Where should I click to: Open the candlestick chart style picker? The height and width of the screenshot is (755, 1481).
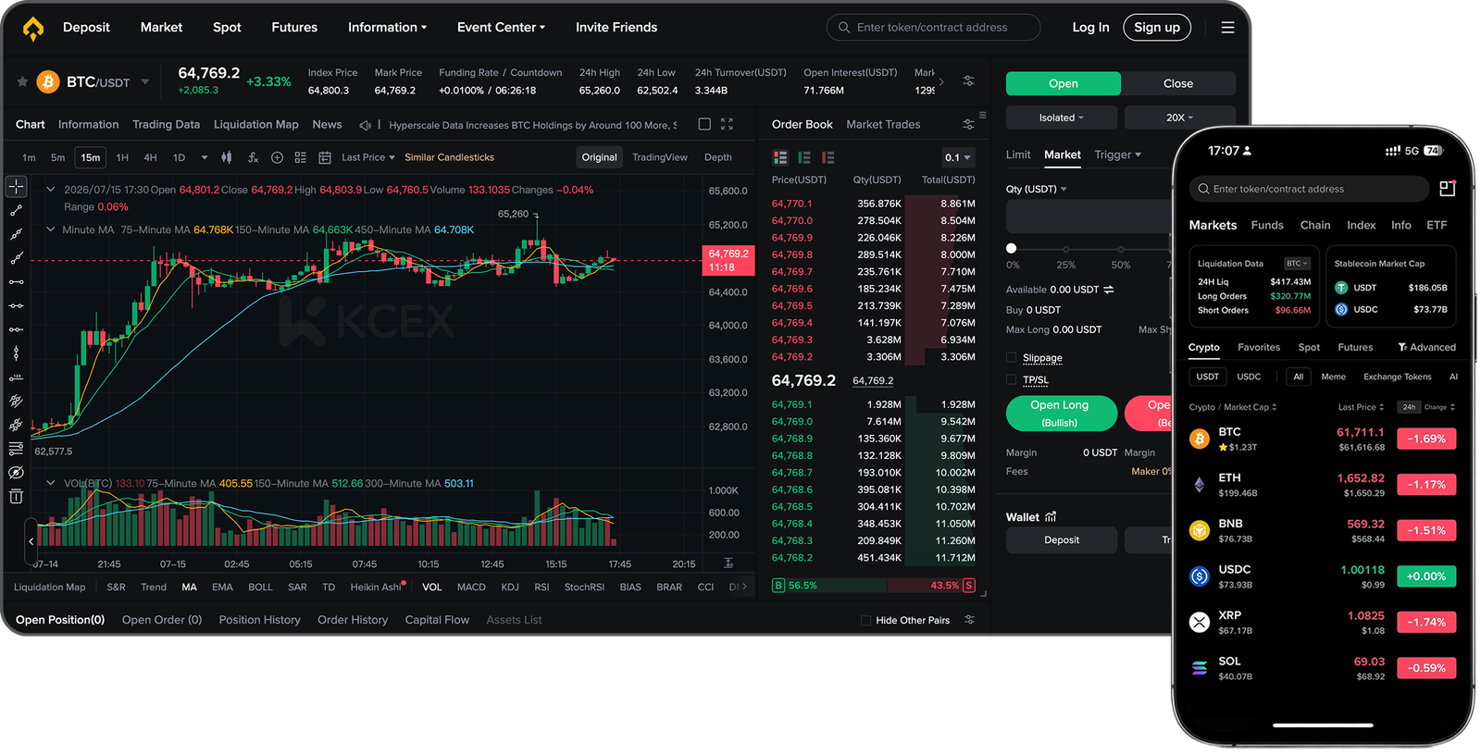coord(227,157)
